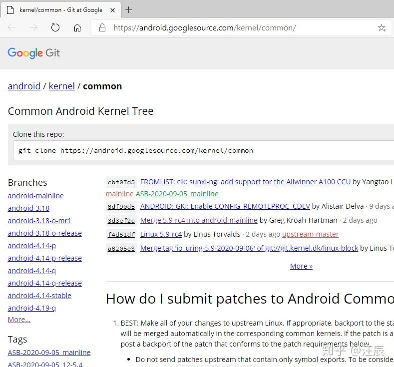Click the browser back arrow
The image size is (394, 367).
11,28
